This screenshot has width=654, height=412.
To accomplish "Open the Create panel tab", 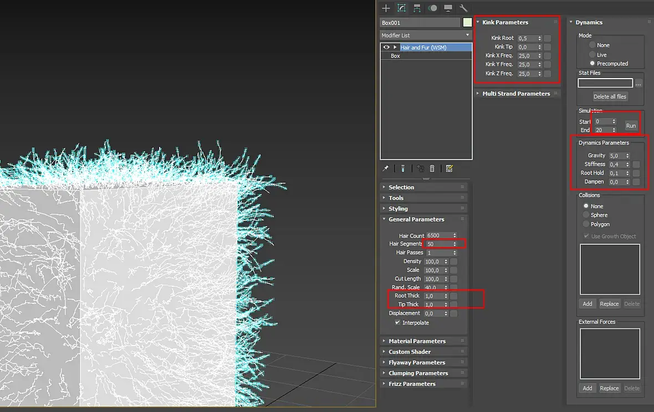I will click(x=386, y=8).
